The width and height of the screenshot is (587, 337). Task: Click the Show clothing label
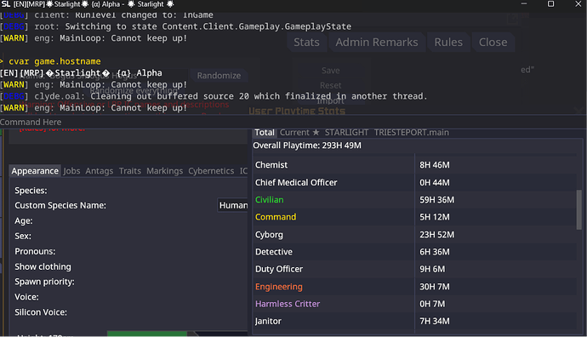coord(43,266)
